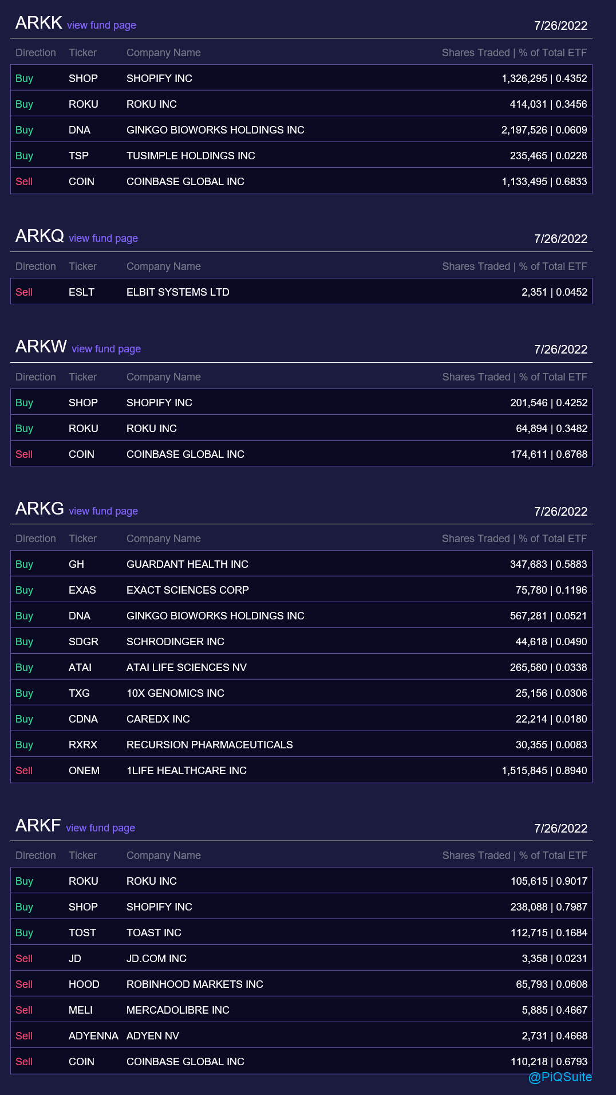
Task: Select HOOD ticker row
Action: (301, 984)
